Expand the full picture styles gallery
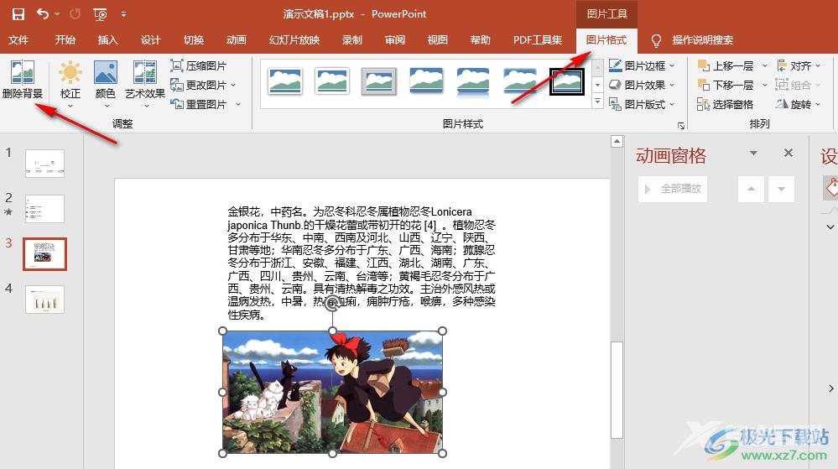The height and width of the screenshot is (469, 838). [x=598, y=101]
